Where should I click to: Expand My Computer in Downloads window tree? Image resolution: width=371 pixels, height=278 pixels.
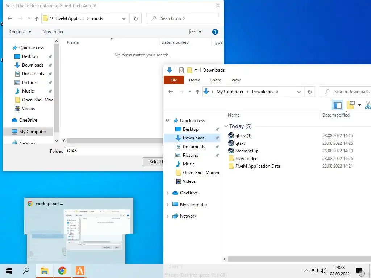point(167,205)
